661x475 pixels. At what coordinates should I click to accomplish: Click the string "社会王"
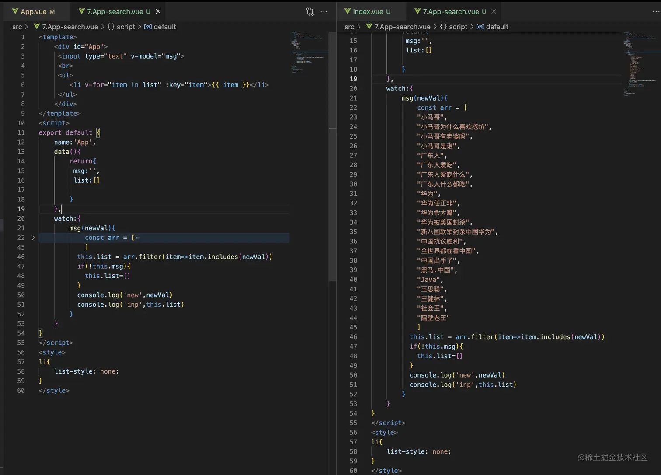click(430, 309)
